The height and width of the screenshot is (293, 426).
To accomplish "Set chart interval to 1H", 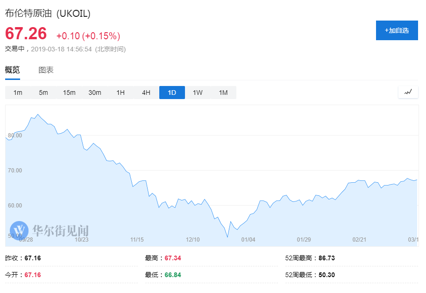I will (121, 93).
